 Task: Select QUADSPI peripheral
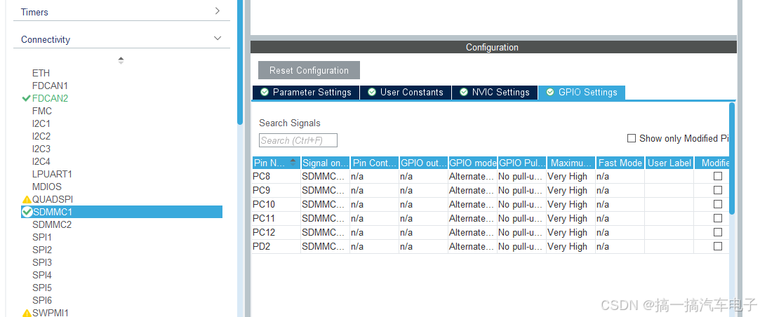53,199
